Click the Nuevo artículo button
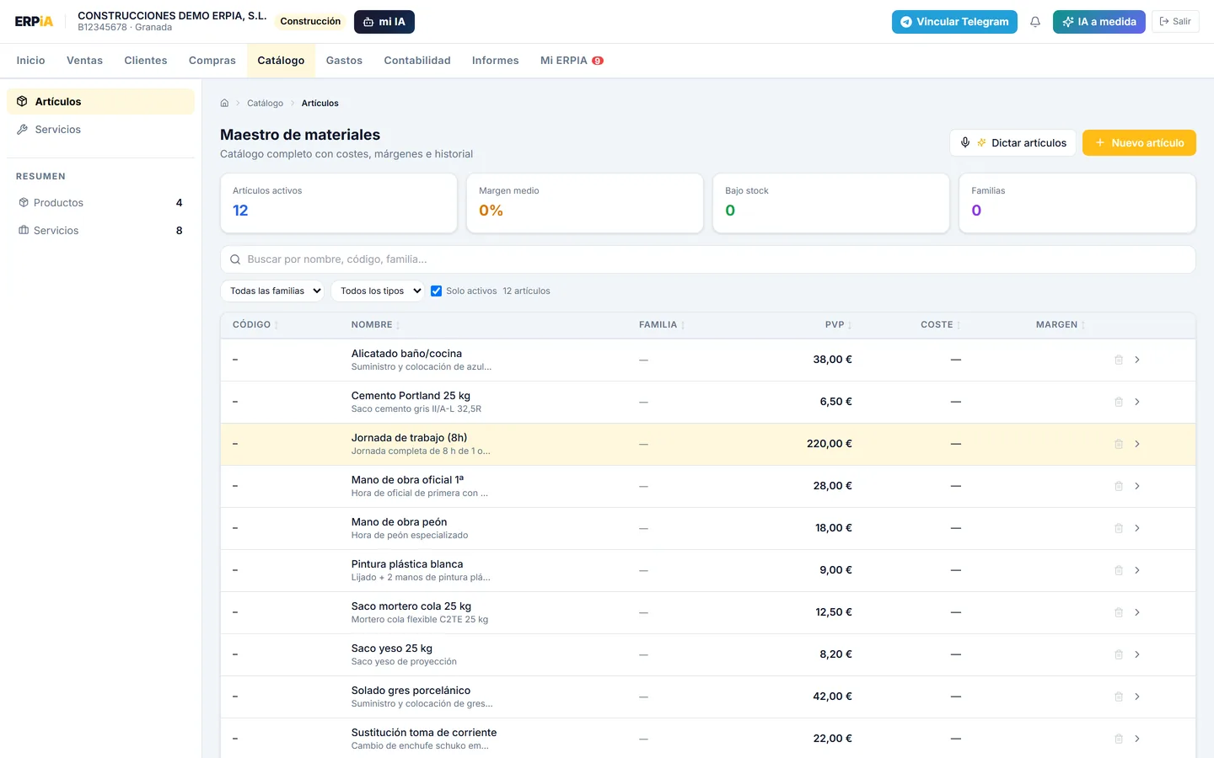 1139,142
